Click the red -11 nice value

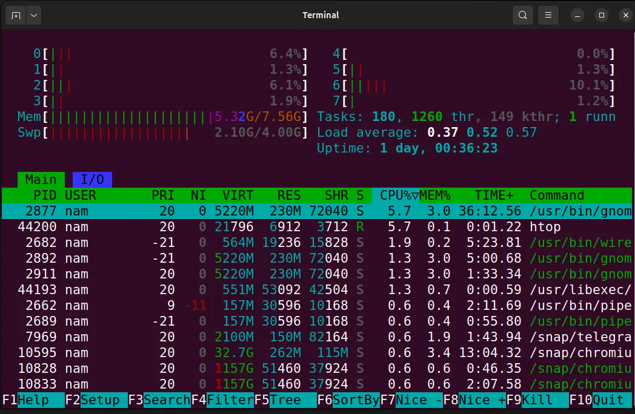tap(194, 306)
